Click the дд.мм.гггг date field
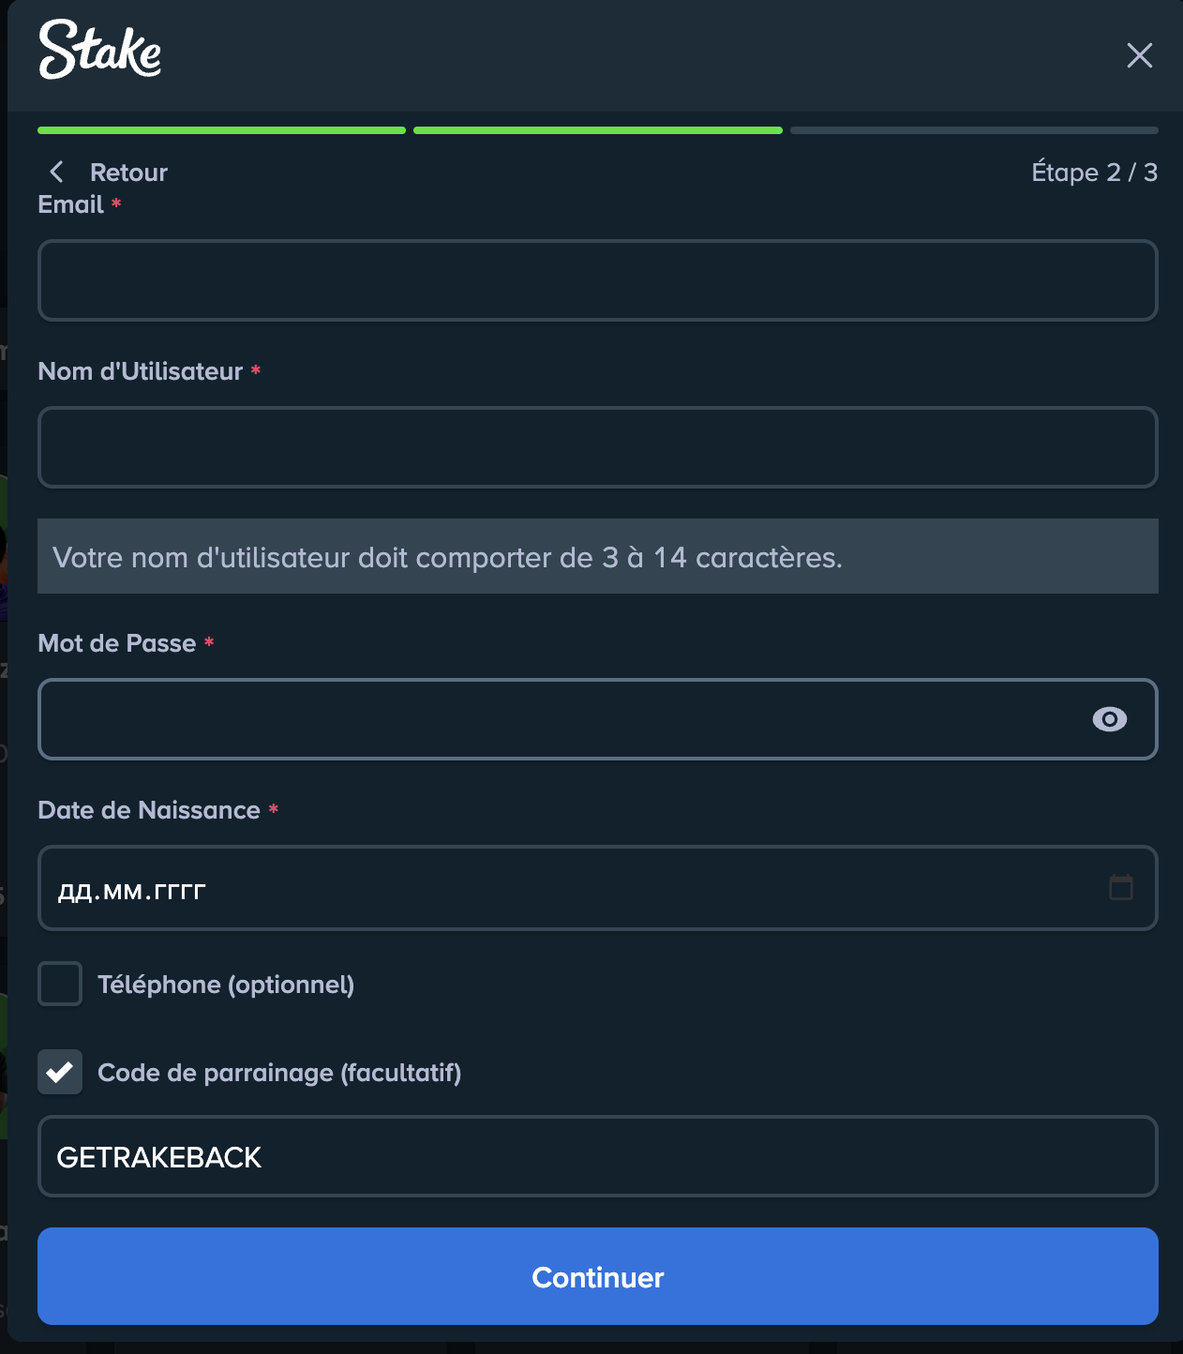 (562, 888)
